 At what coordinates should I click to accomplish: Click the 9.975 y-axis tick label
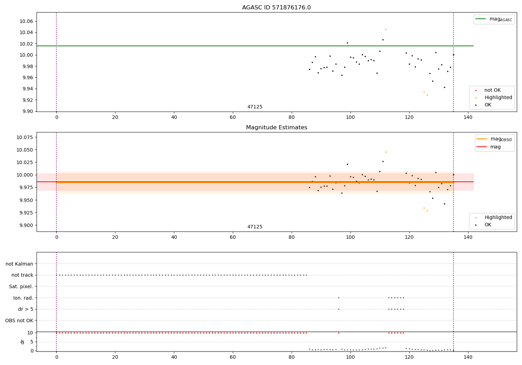26,188
